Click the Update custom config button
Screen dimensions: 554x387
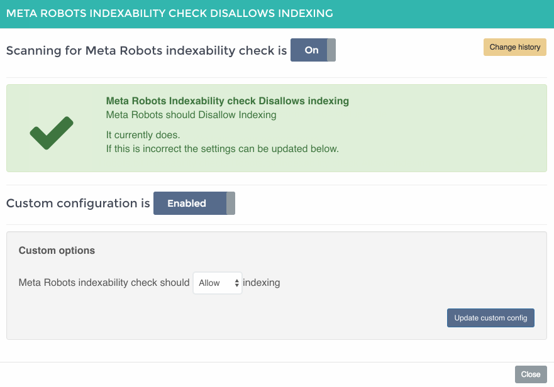pyautogui.click(x=490, y=318)
